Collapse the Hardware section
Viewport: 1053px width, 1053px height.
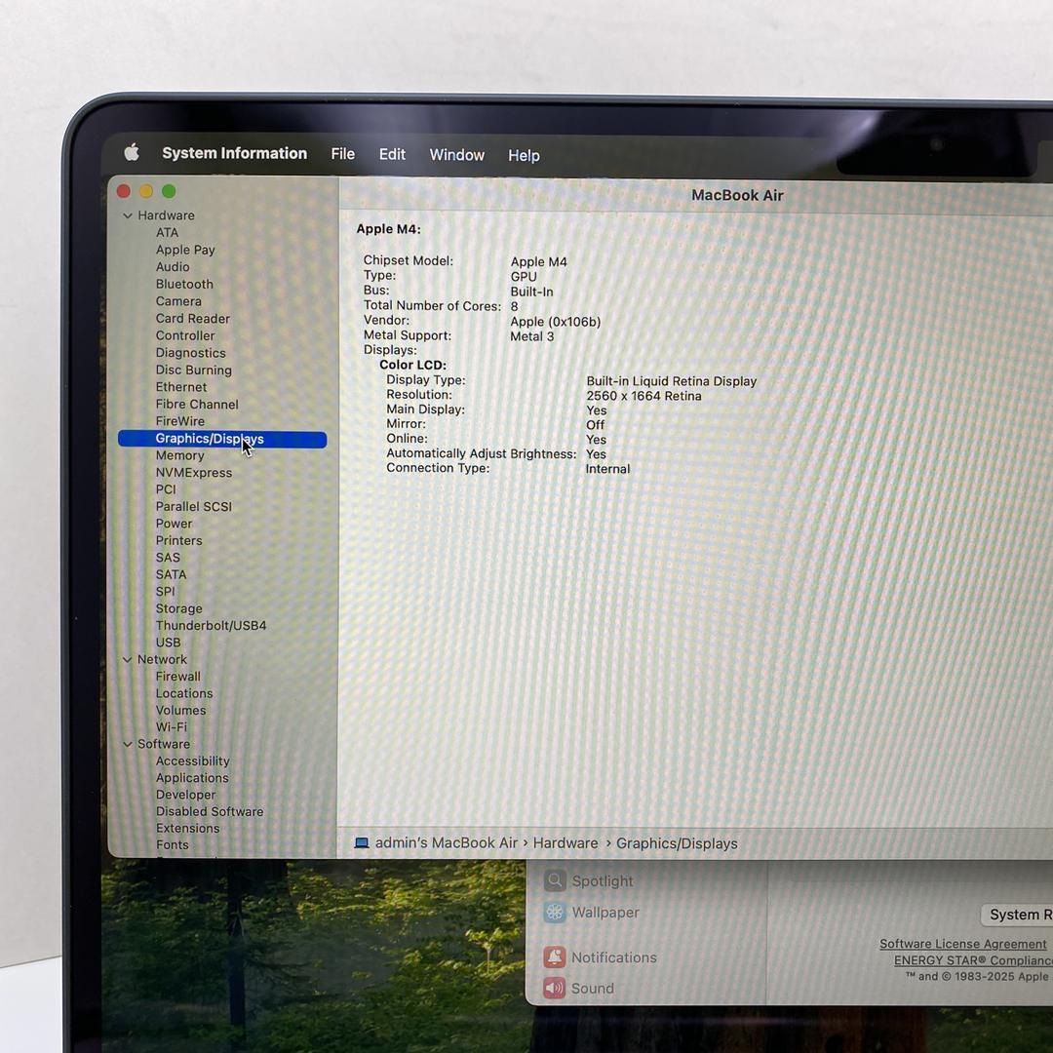coord(128,215)
